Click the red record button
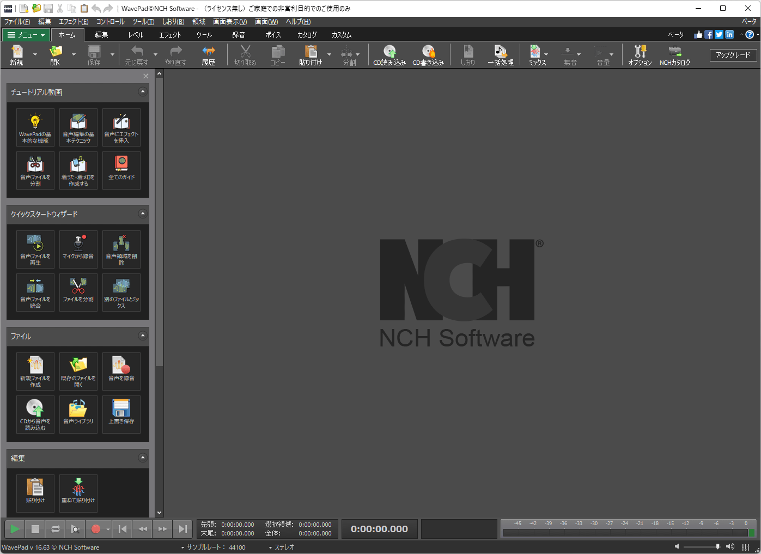This screenshot has height=554, width=761. [x=96, y=529]
